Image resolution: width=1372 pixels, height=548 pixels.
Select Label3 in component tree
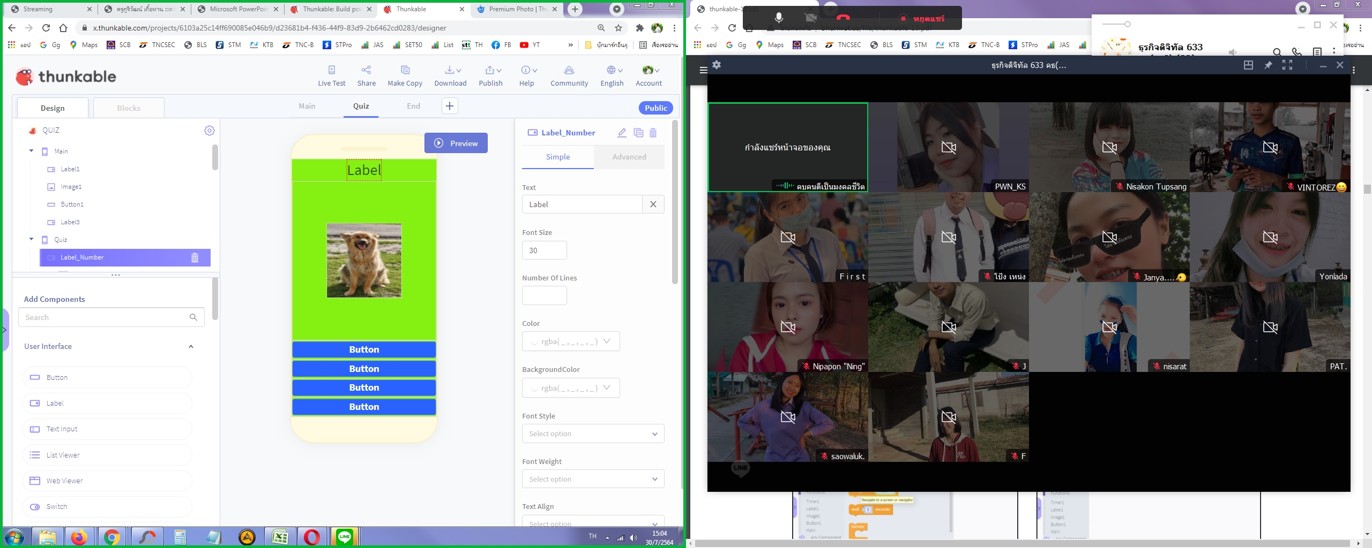(x=70, y=222)
